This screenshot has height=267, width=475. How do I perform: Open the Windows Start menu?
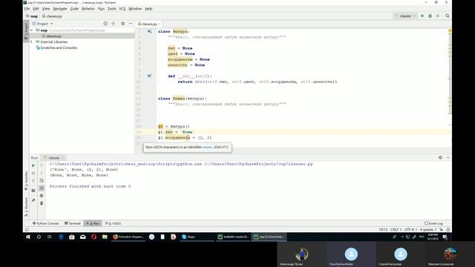tap(28, 237)
